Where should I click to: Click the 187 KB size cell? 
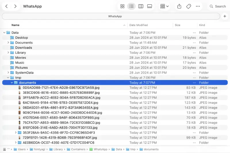coord(190,98)
